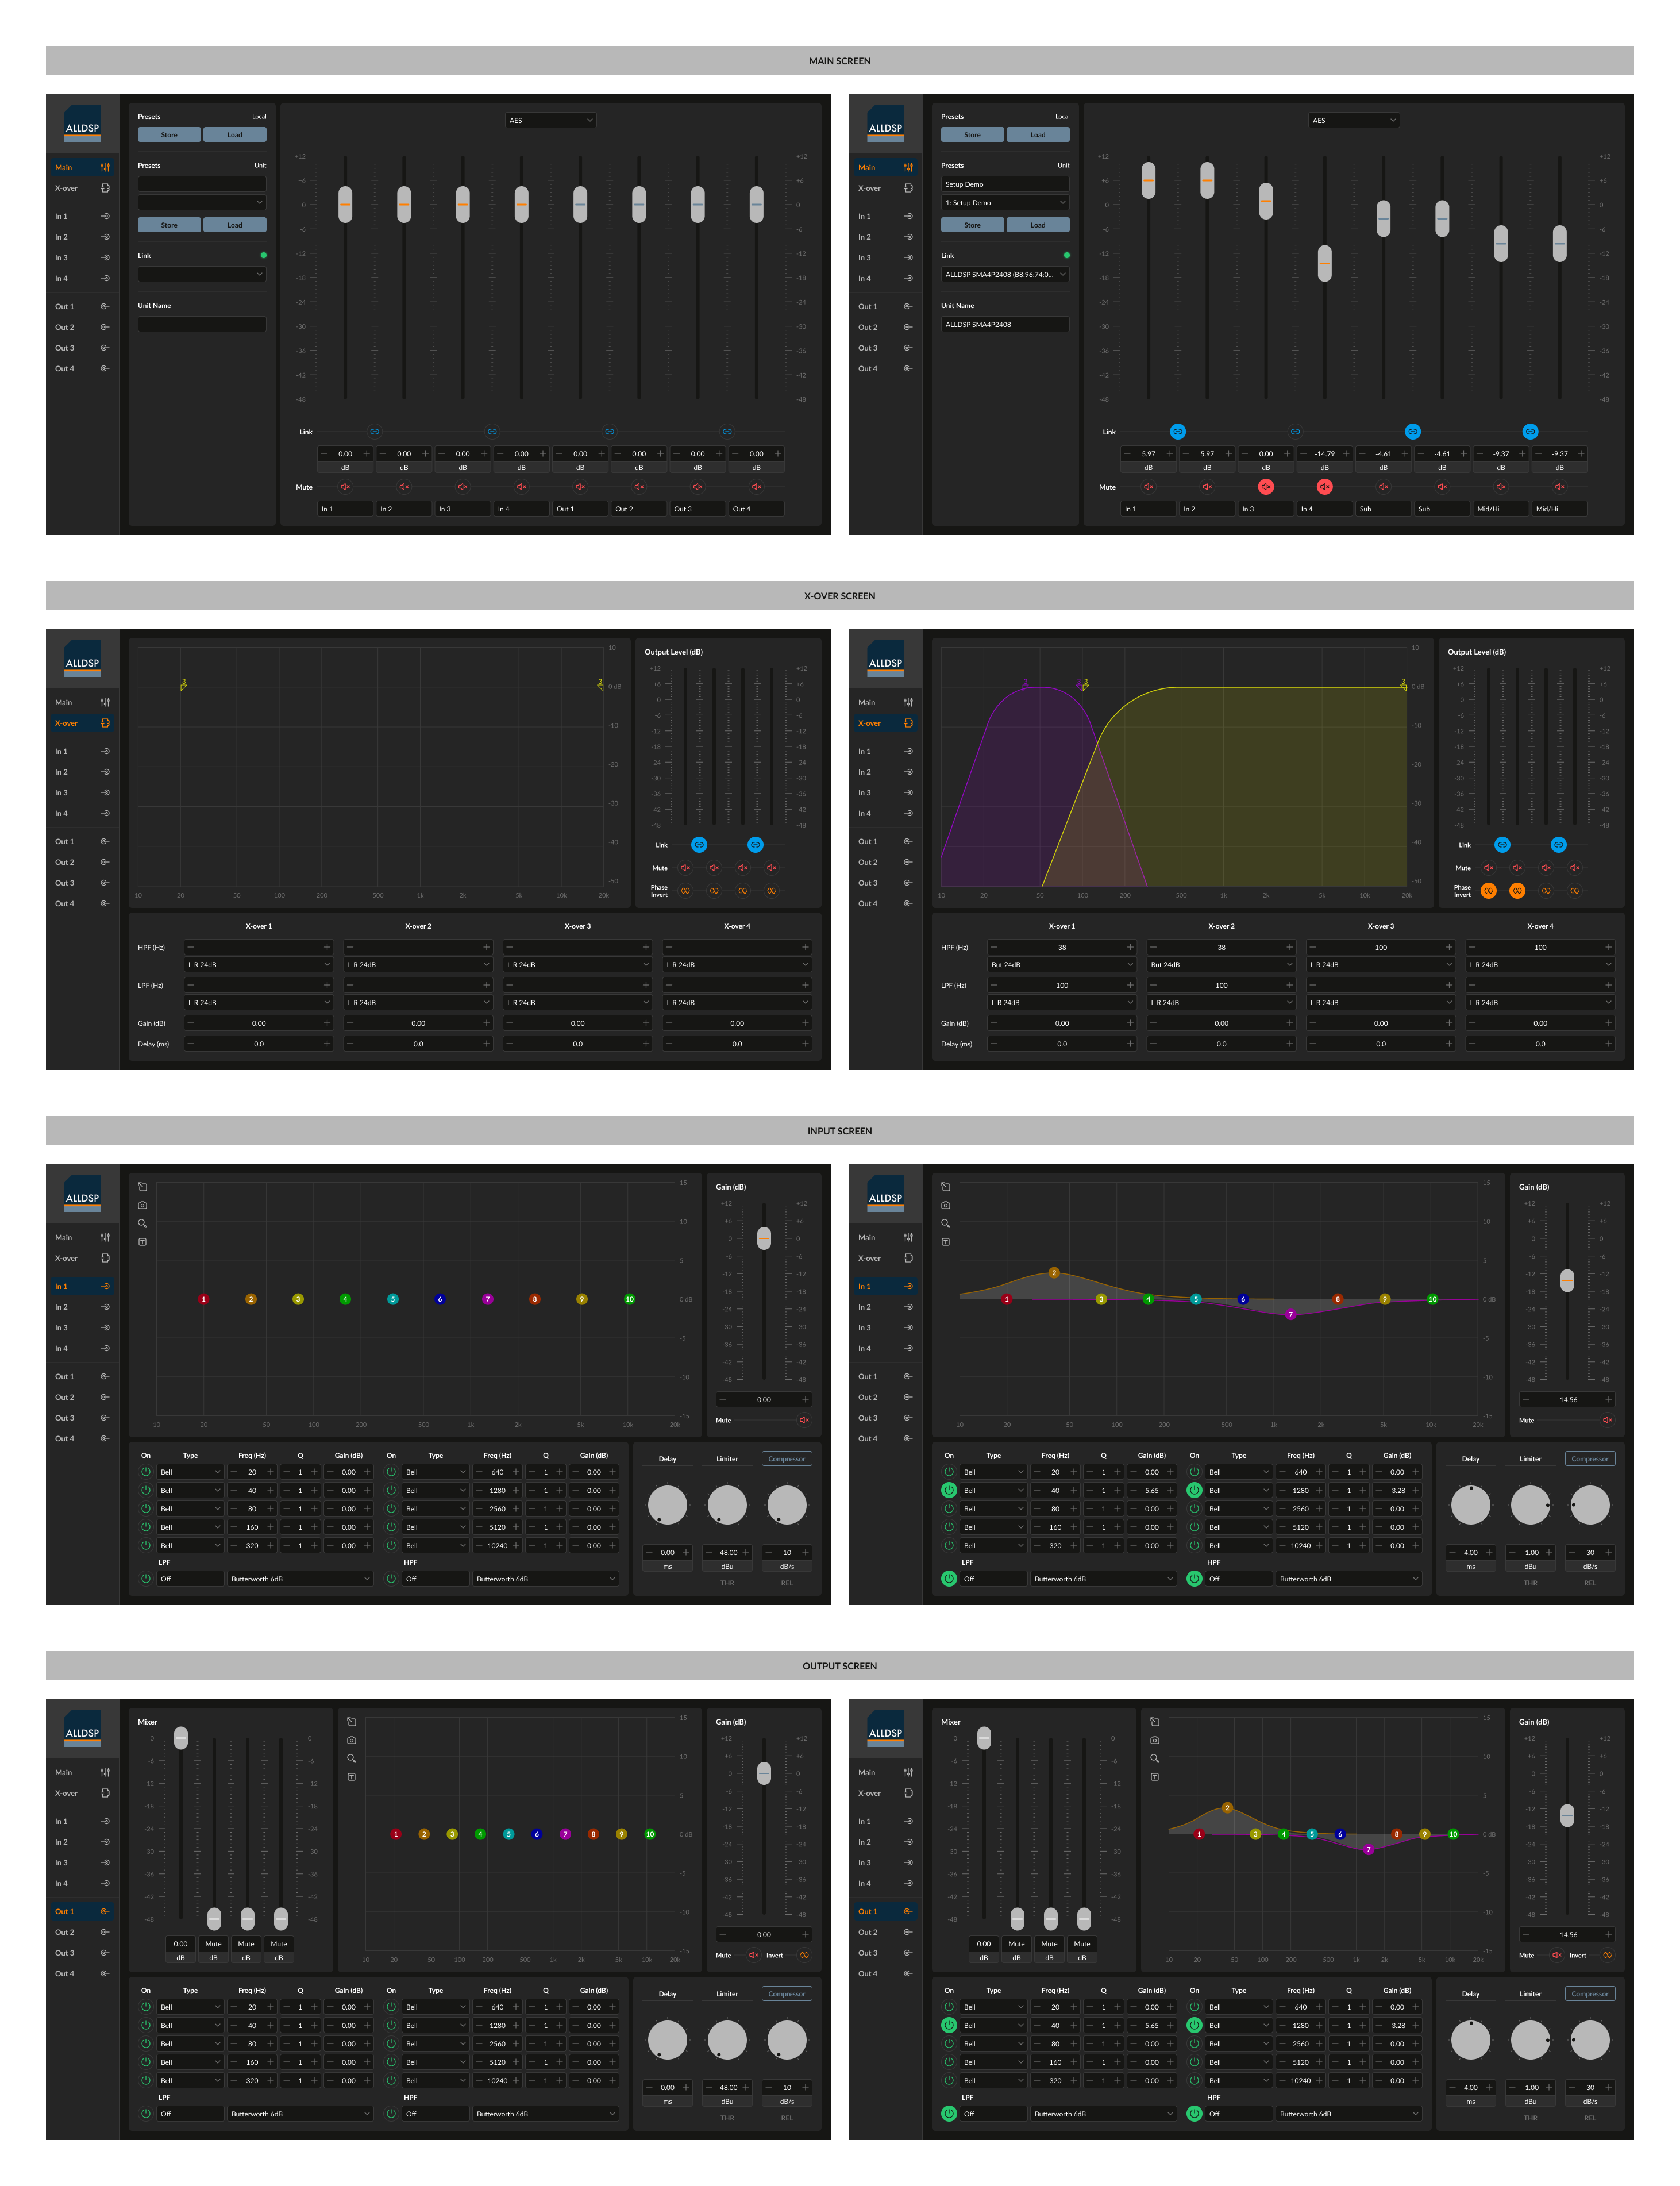Click magnifier icon on Out 1 graph with -14.56 gain
The height and width of the screenshot is (2186, 1680).
(x=1154, y=1758)
